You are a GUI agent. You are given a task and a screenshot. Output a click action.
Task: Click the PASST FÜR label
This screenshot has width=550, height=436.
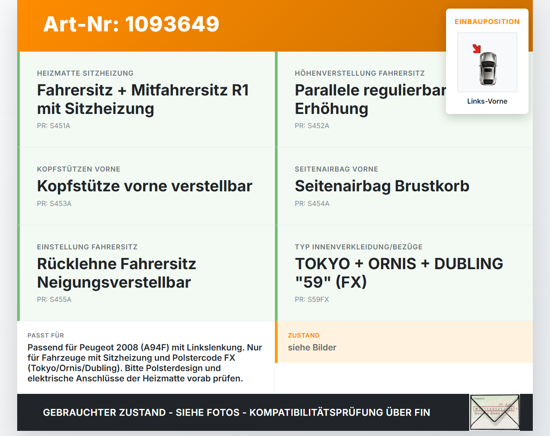pyautogui.click(x=46, y=335)
